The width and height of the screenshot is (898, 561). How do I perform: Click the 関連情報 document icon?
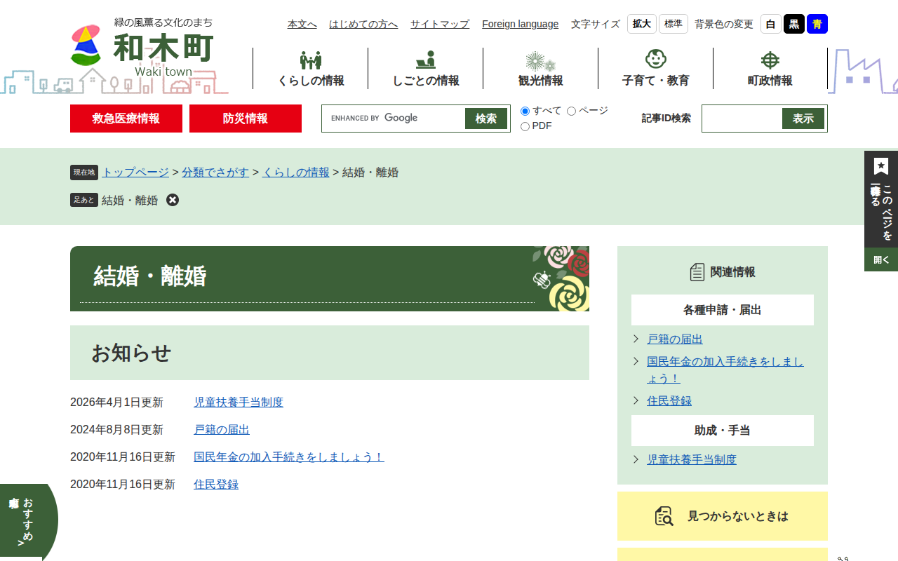tap(697, 272)
